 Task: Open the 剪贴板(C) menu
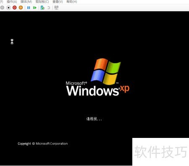point(42,2)
